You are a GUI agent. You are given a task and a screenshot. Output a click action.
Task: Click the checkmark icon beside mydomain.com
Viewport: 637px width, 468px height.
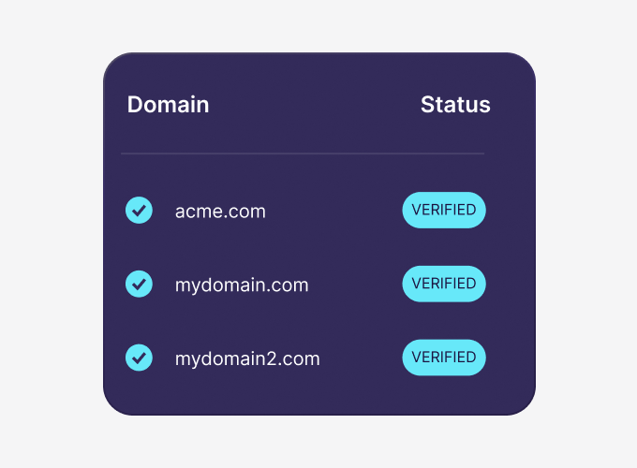click(x=139, y=284)
